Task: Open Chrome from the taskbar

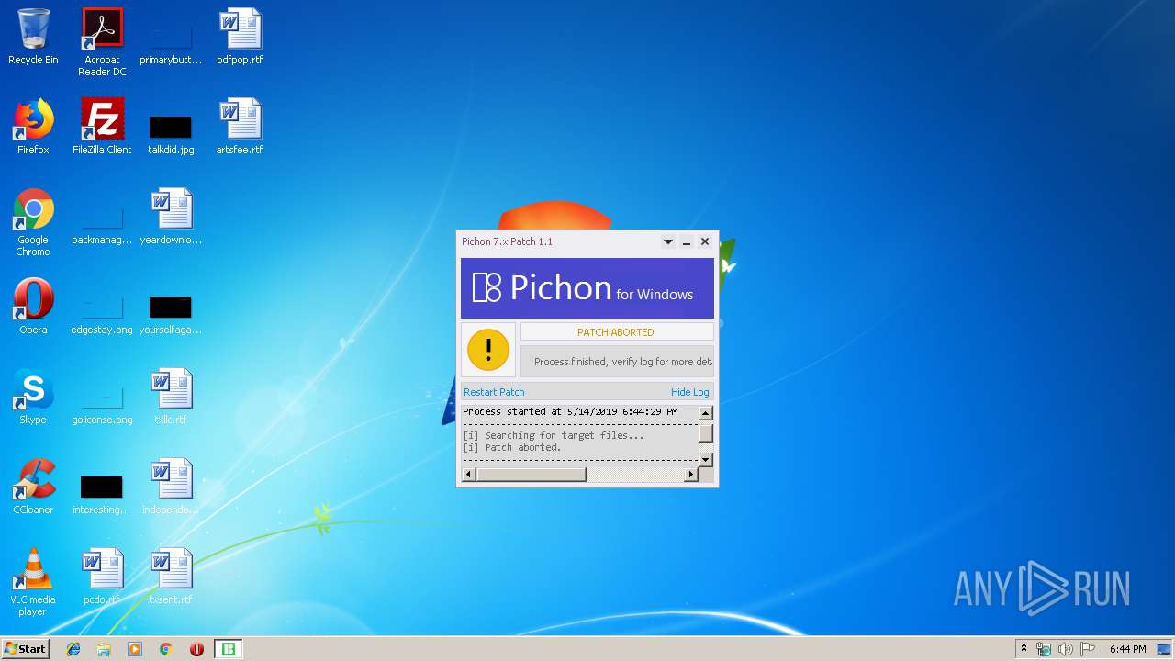Action: [166, 649]
